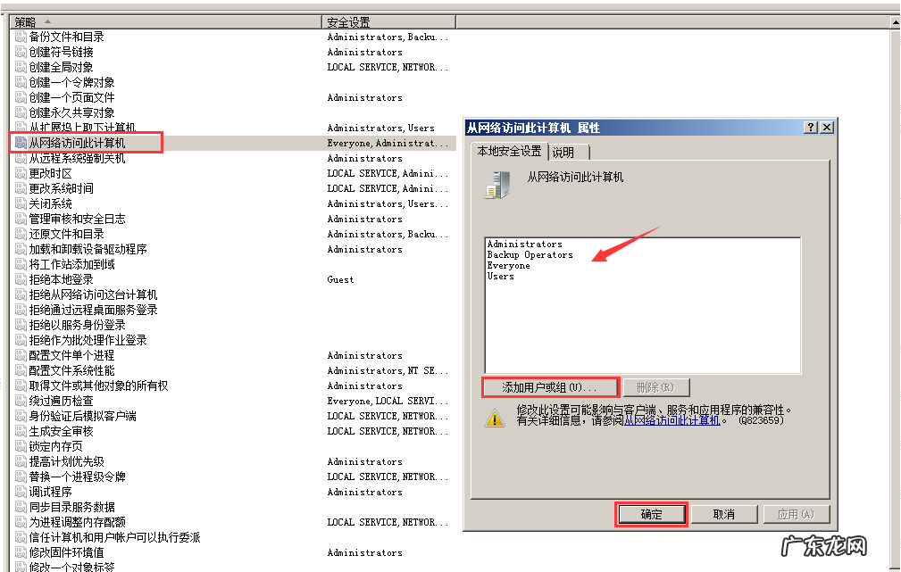Click the 身份验证后模拟客户端 policy icon

20,416
